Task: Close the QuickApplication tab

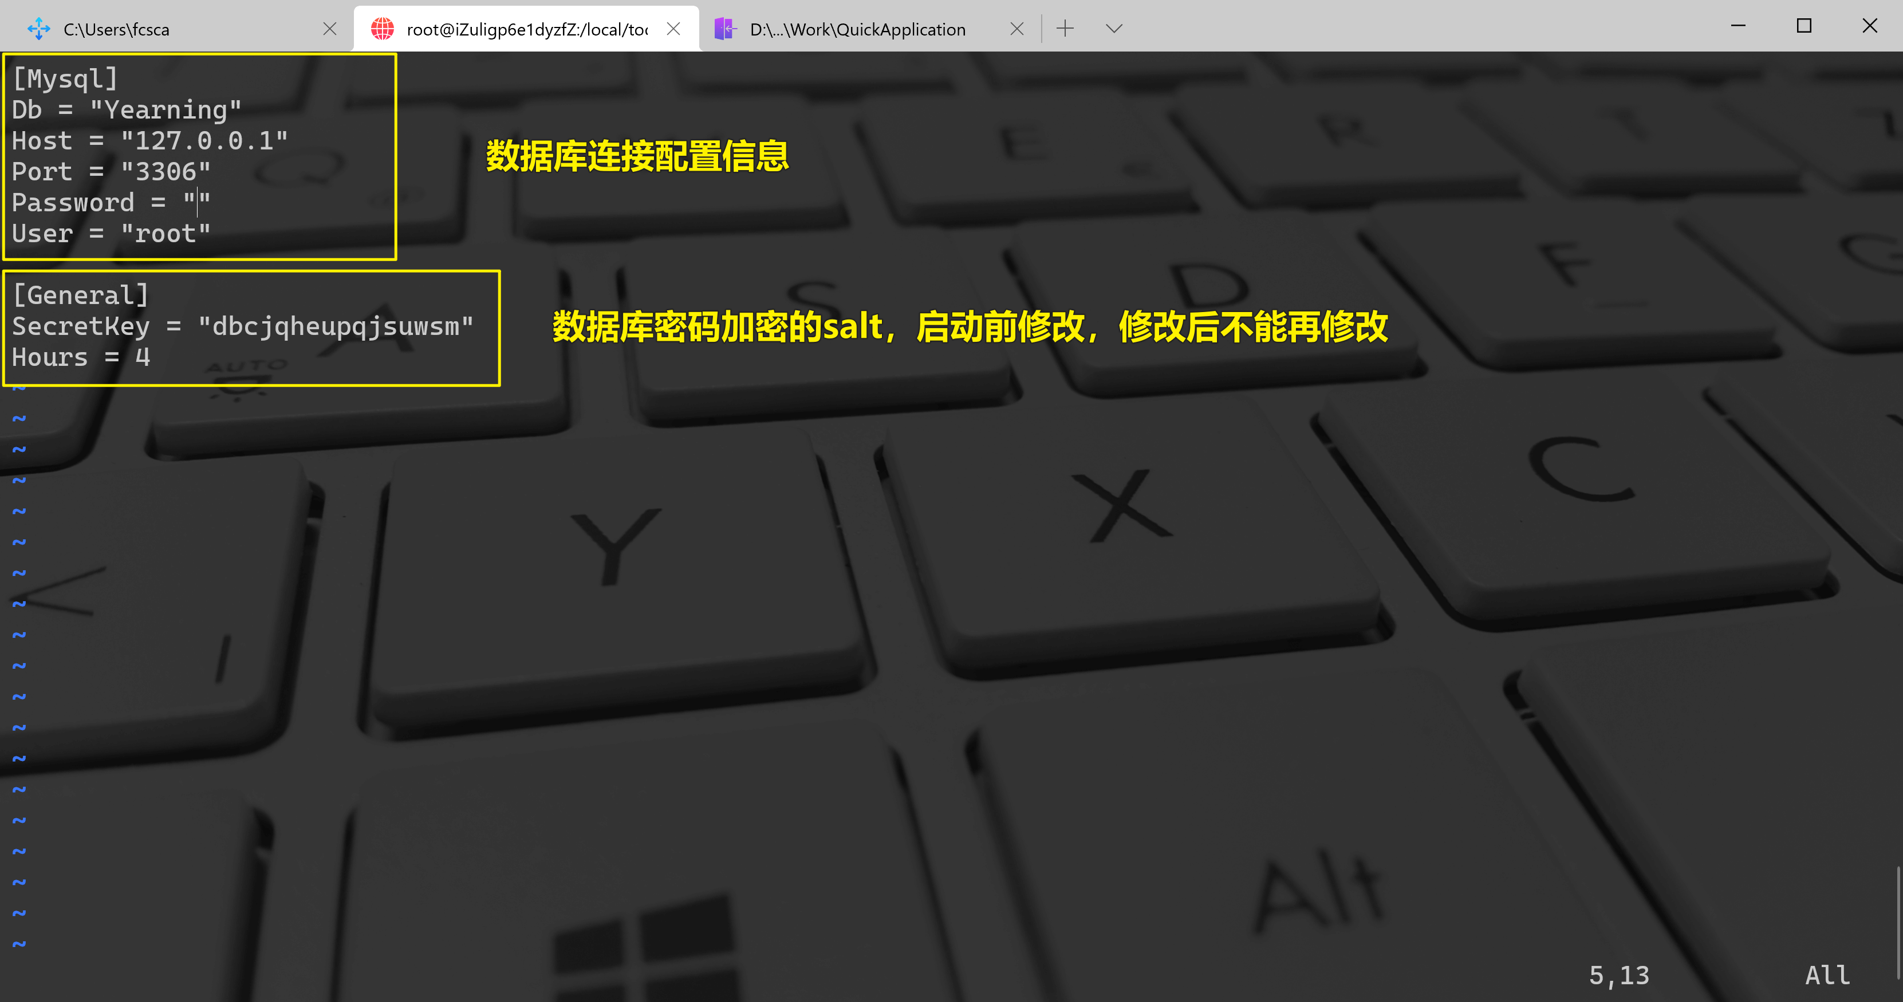Action: pos(1016,29)
